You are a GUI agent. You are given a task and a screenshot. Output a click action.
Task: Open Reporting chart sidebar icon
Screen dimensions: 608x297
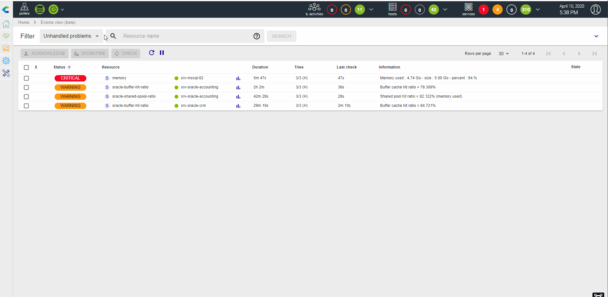pyautogui.click(x=6, y=48)
